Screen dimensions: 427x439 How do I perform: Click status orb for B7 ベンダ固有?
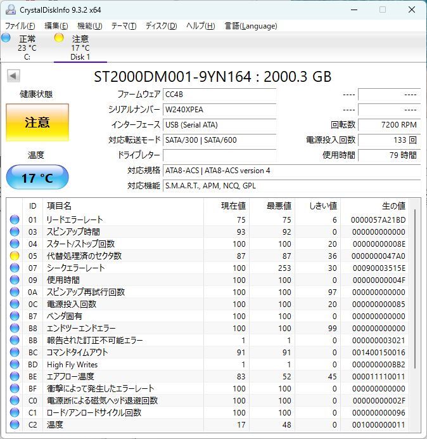[x=15, y=316]
